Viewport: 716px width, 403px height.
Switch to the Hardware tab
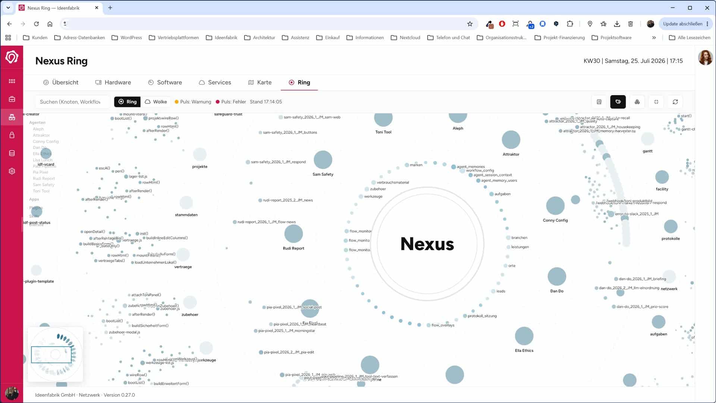point(113,82)
